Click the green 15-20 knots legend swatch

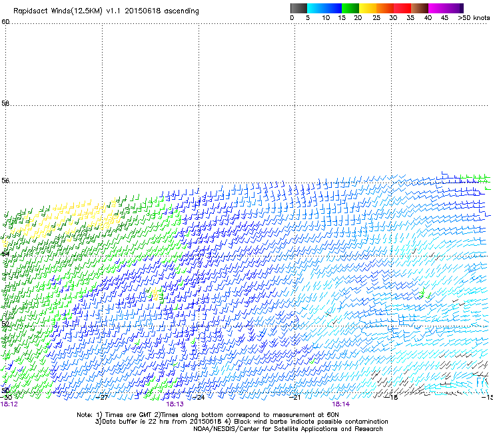coord(350,8)
